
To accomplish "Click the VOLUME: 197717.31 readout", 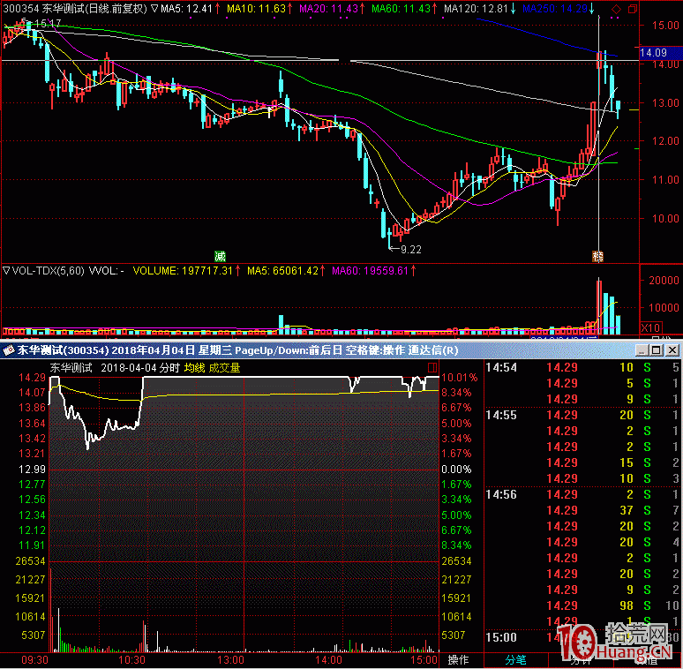I will 186,270.
